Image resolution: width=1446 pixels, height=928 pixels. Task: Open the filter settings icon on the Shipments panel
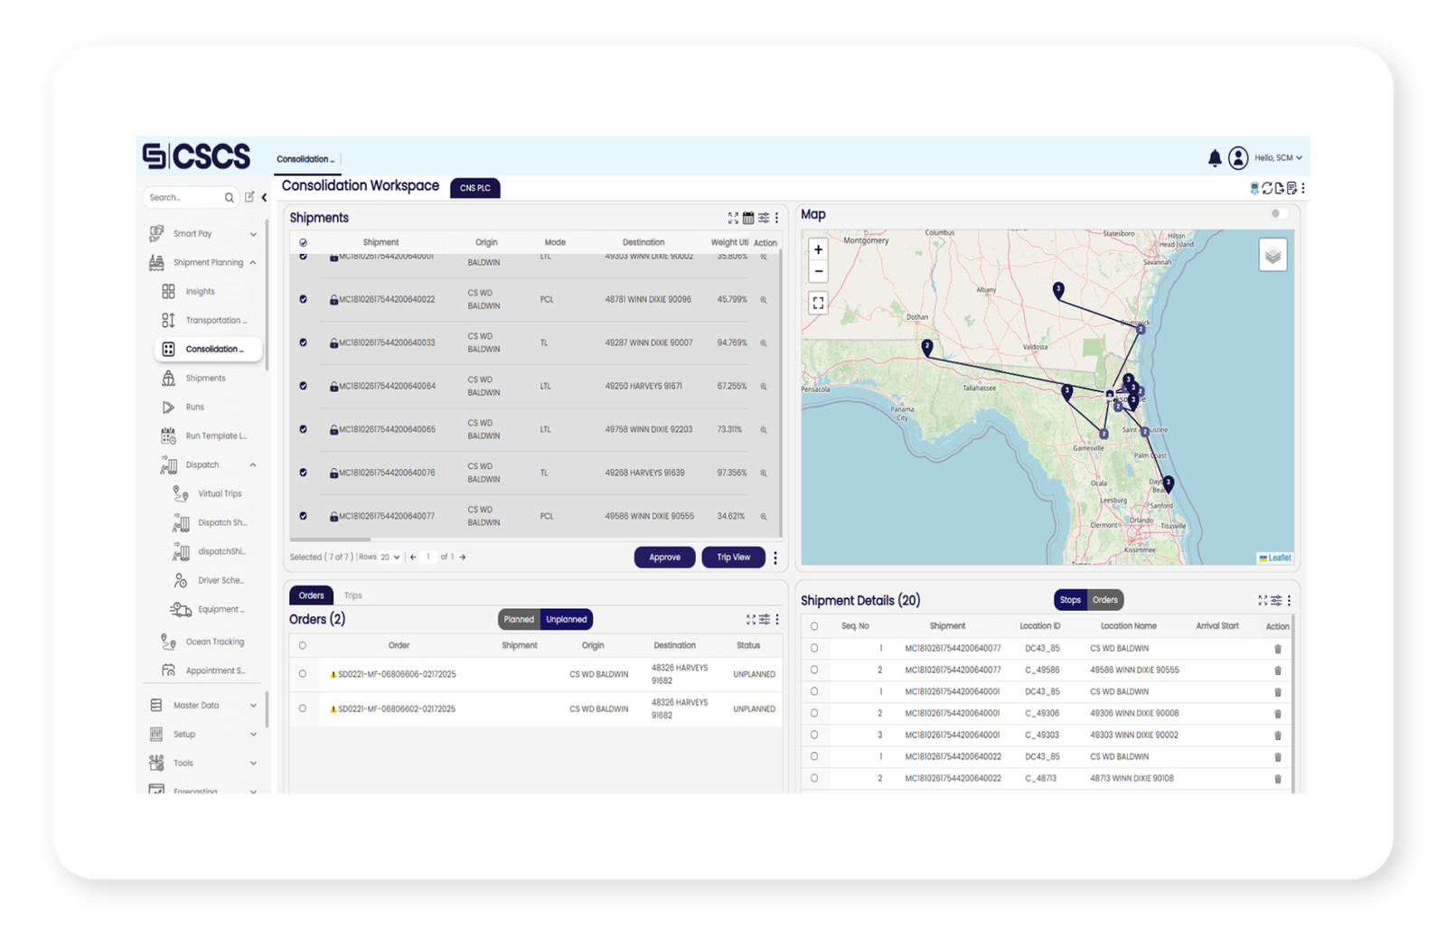(x=764, y=217)
